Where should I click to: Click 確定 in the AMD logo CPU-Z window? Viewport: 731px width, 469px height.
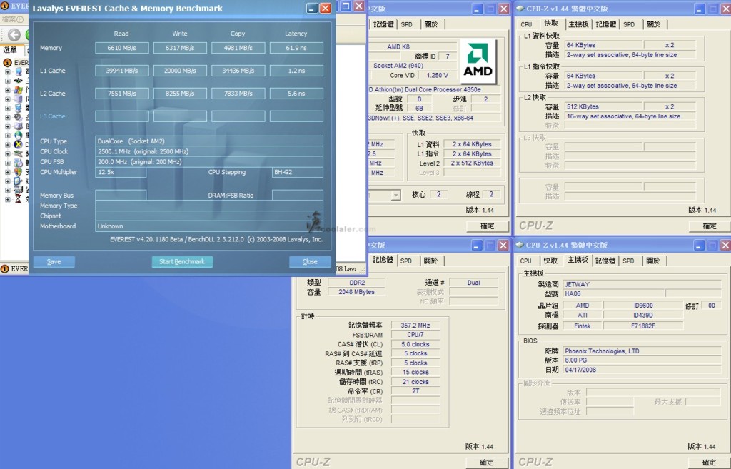[487, 226]
